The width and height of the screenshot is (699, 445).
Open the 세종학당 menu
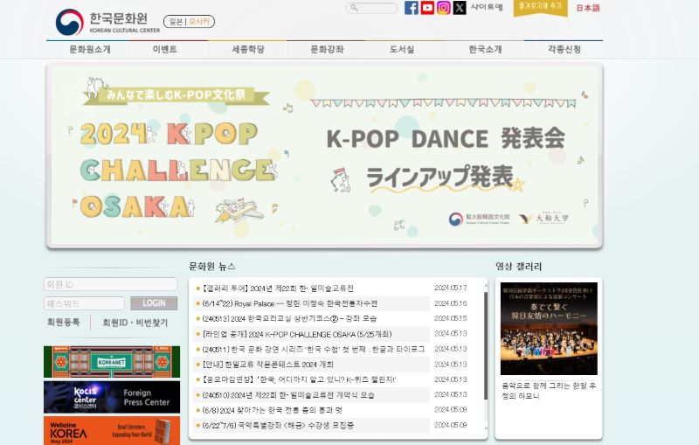click(248, 49)
